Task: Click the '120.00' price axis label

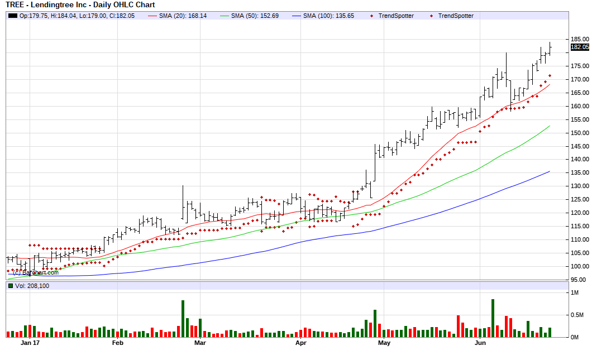Action: 580,213
